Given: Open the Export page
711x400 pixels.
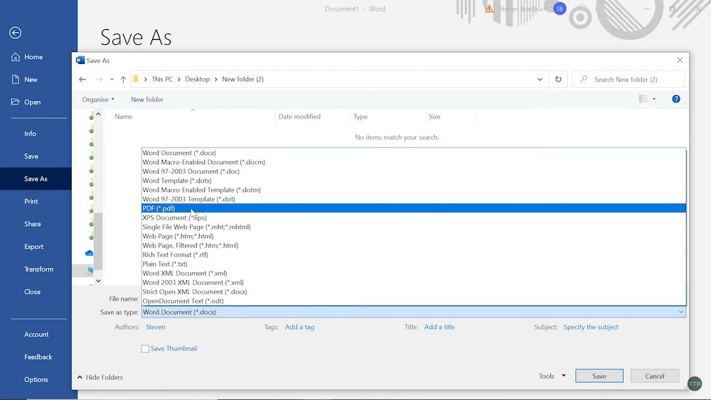Looking at the screenshot, I should [36, 247].
